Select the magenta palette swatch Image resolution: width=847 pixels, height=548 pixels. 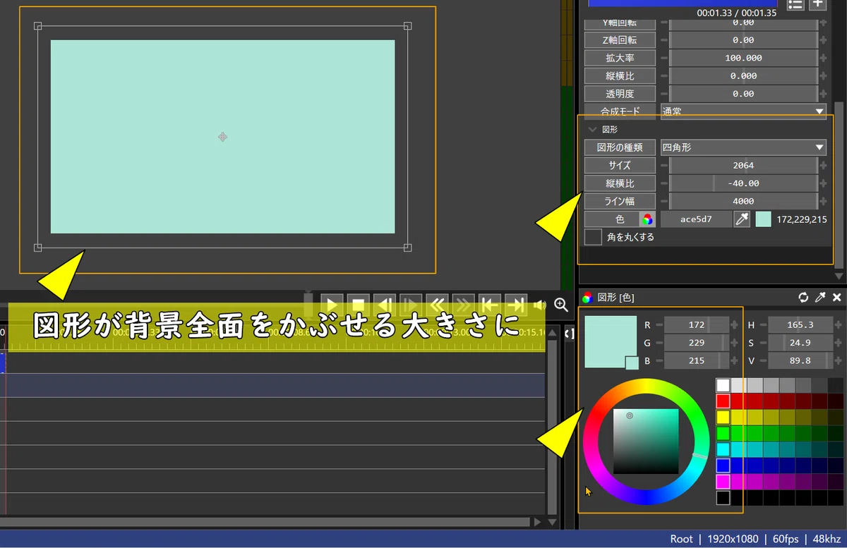[723, 482]
